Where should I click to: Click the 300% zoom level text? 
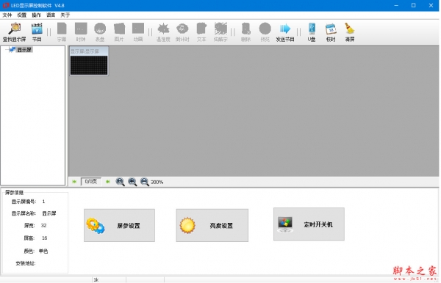pyautogui.click(x=157, y=182)
